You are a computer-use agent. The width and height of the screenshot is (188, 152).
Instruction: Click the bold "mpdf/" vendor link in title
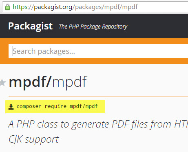point(30,82)
